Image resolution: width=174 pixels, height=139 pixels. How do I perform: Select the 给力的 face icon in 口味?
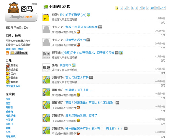8,69
